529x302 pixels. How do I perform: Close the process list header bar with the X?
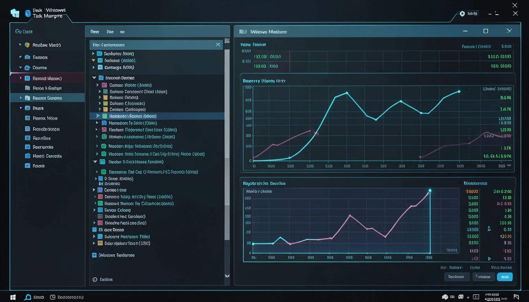(x=218, y=45)
